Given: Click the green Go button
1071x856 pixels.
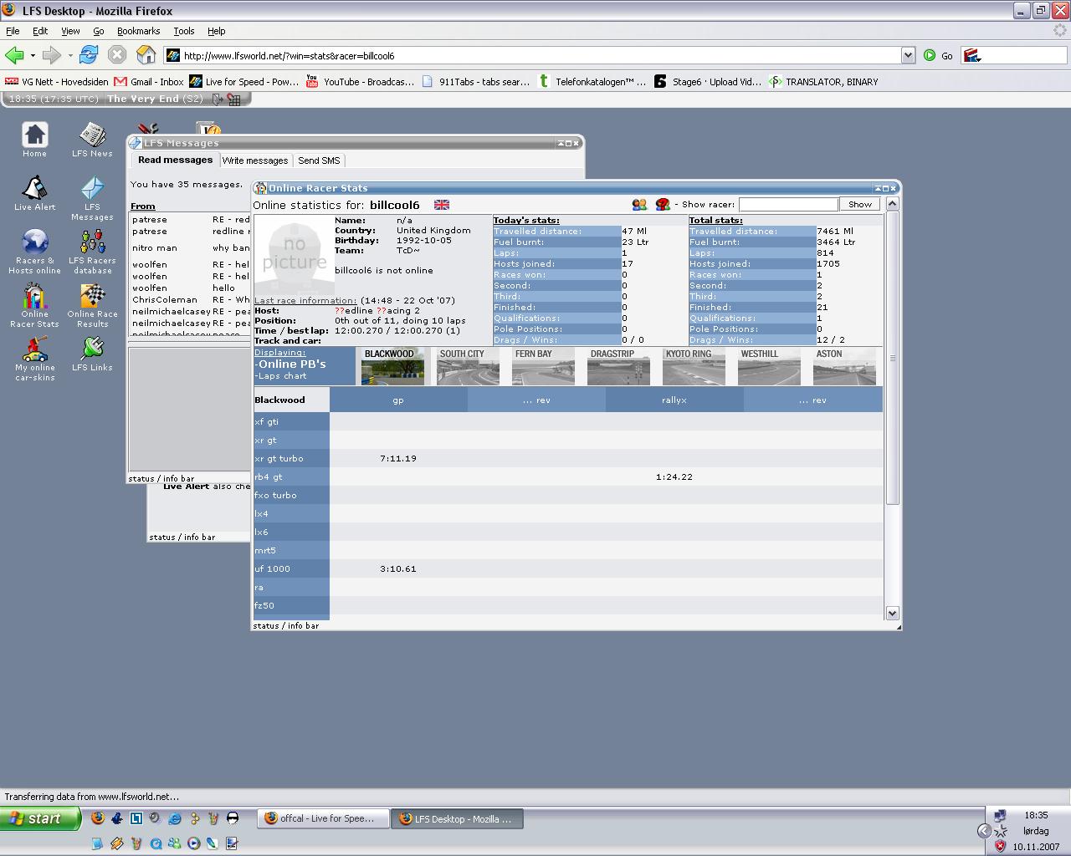Looking at the screenshot, I should click(938, 55).
